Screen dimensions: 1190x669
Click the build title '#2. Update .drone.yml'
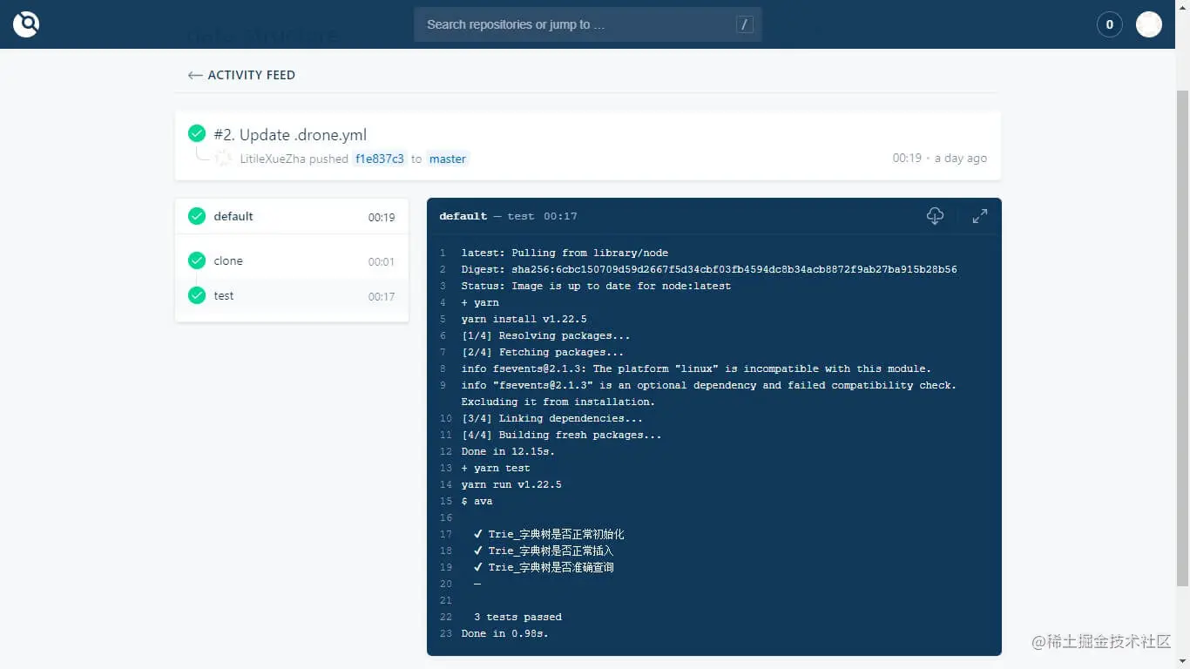point(290,135)
